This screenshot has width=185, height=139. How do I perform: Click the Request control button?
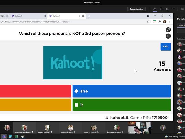click(x=136, y=9)
